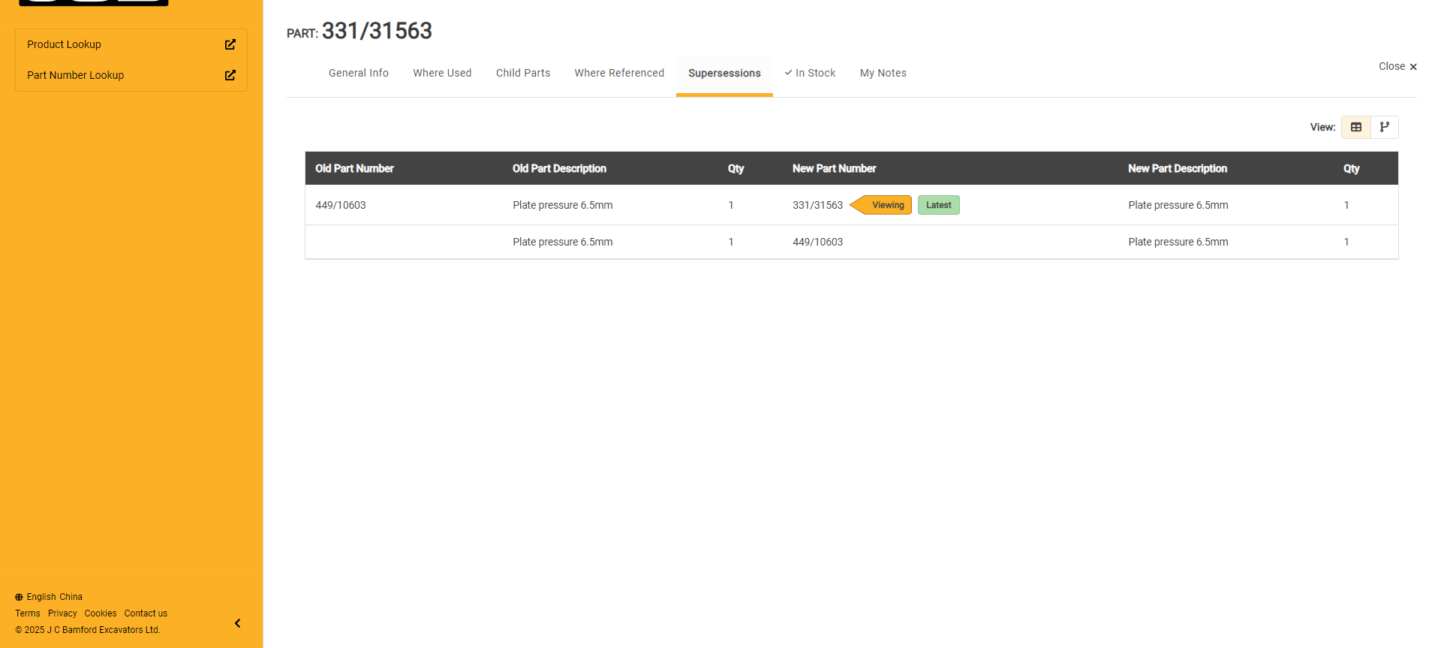This screenshot has height=648, width=1441.
Task: Click the Product Lookup external link icon
Action: pos(230,44)
